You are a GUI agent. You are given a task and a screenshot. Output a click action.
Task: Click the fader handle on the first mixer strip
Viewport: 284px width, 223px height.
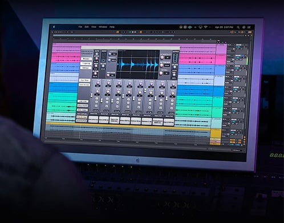pos(91,95)
